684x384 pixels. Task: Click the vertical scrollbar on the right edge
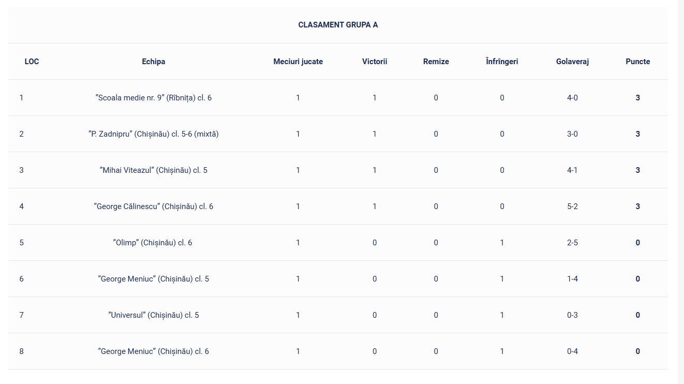[x=680, y=191]
